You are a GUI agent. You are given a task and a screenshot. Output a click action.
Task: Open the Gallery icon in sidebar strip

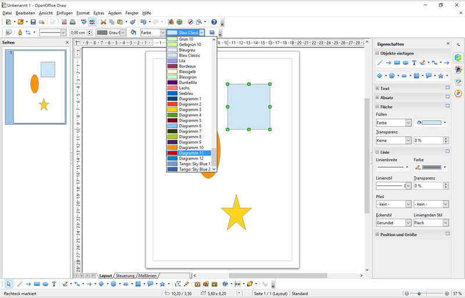458,82
